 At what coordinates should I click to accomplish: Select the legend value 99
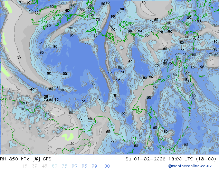[94, 166]
